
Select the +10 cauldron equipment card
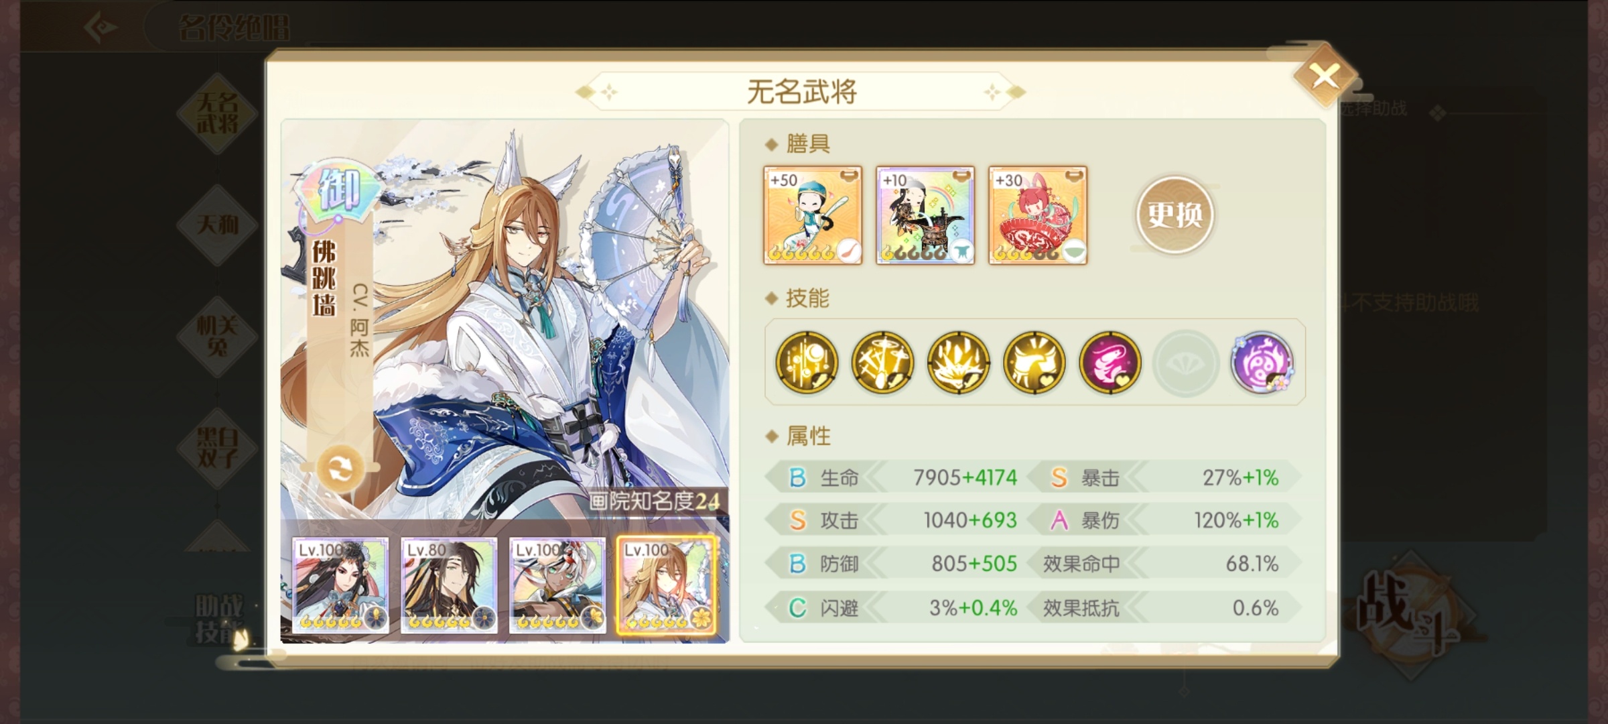point(925,215)
